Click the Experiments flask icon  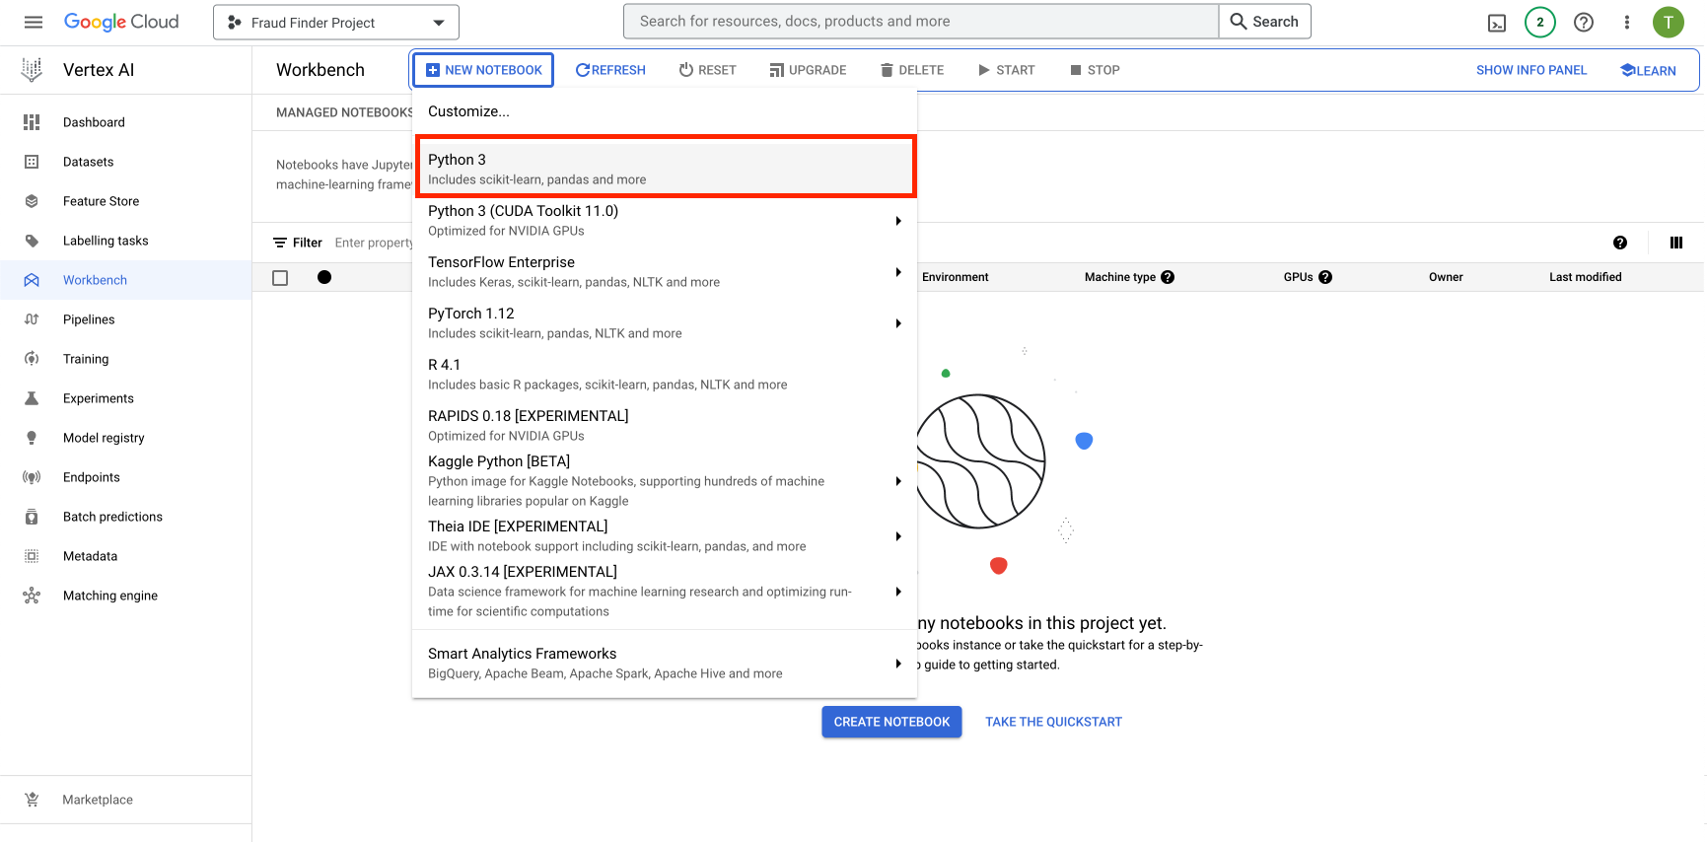point(32,398)
